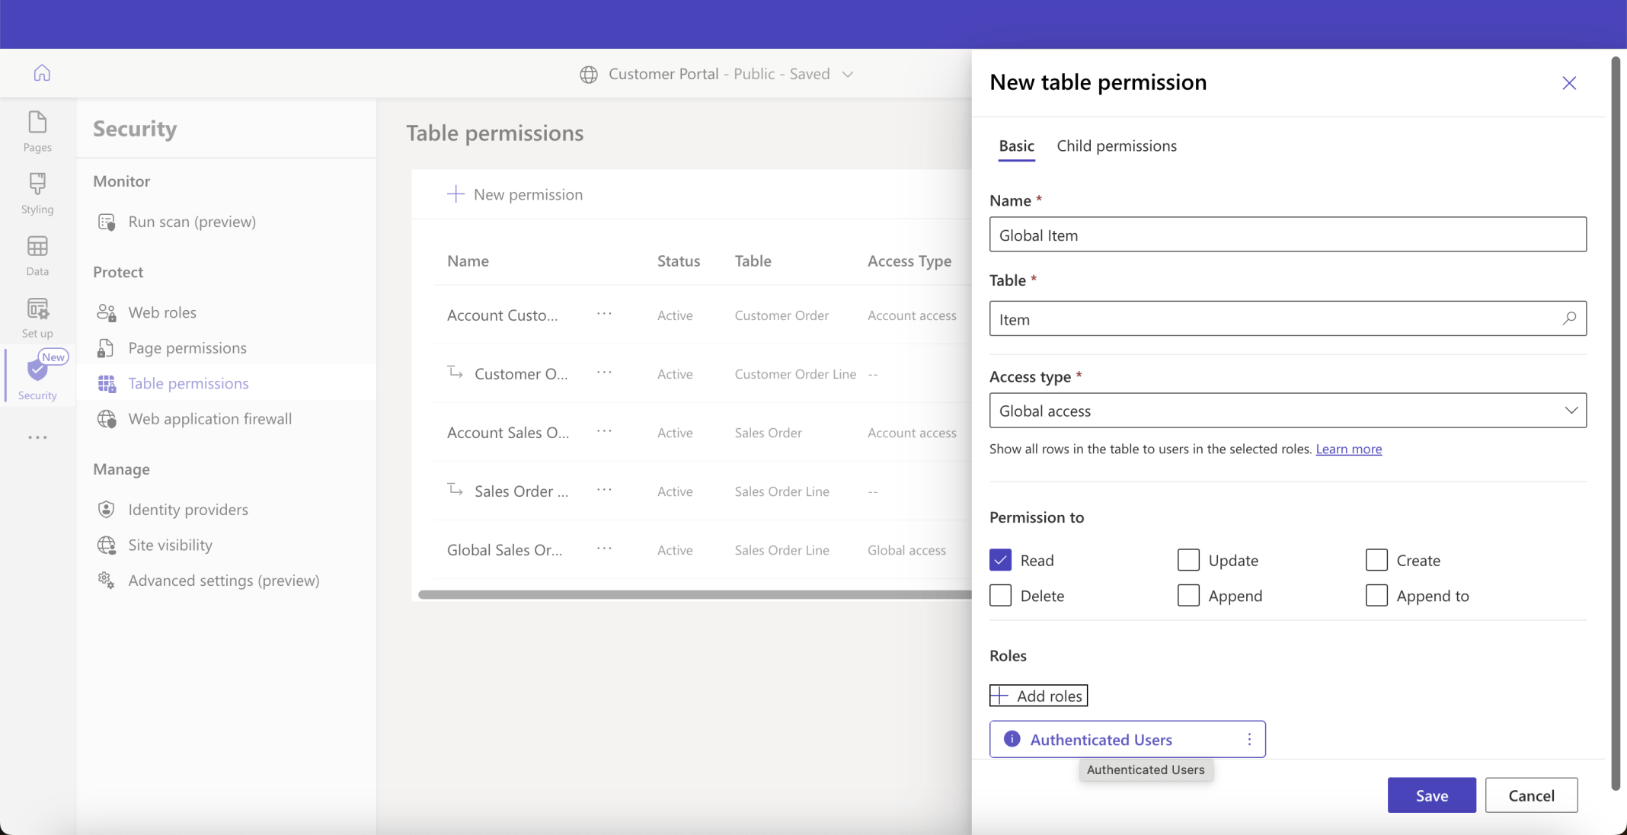Open the Learn more link
1627x835 pixels.
[x=1348, y=449]
